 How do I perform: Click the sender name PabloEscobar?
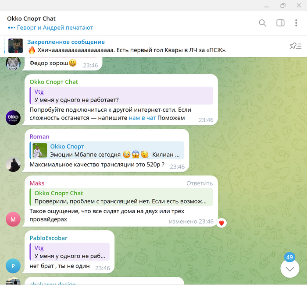[x=48, y=238]
